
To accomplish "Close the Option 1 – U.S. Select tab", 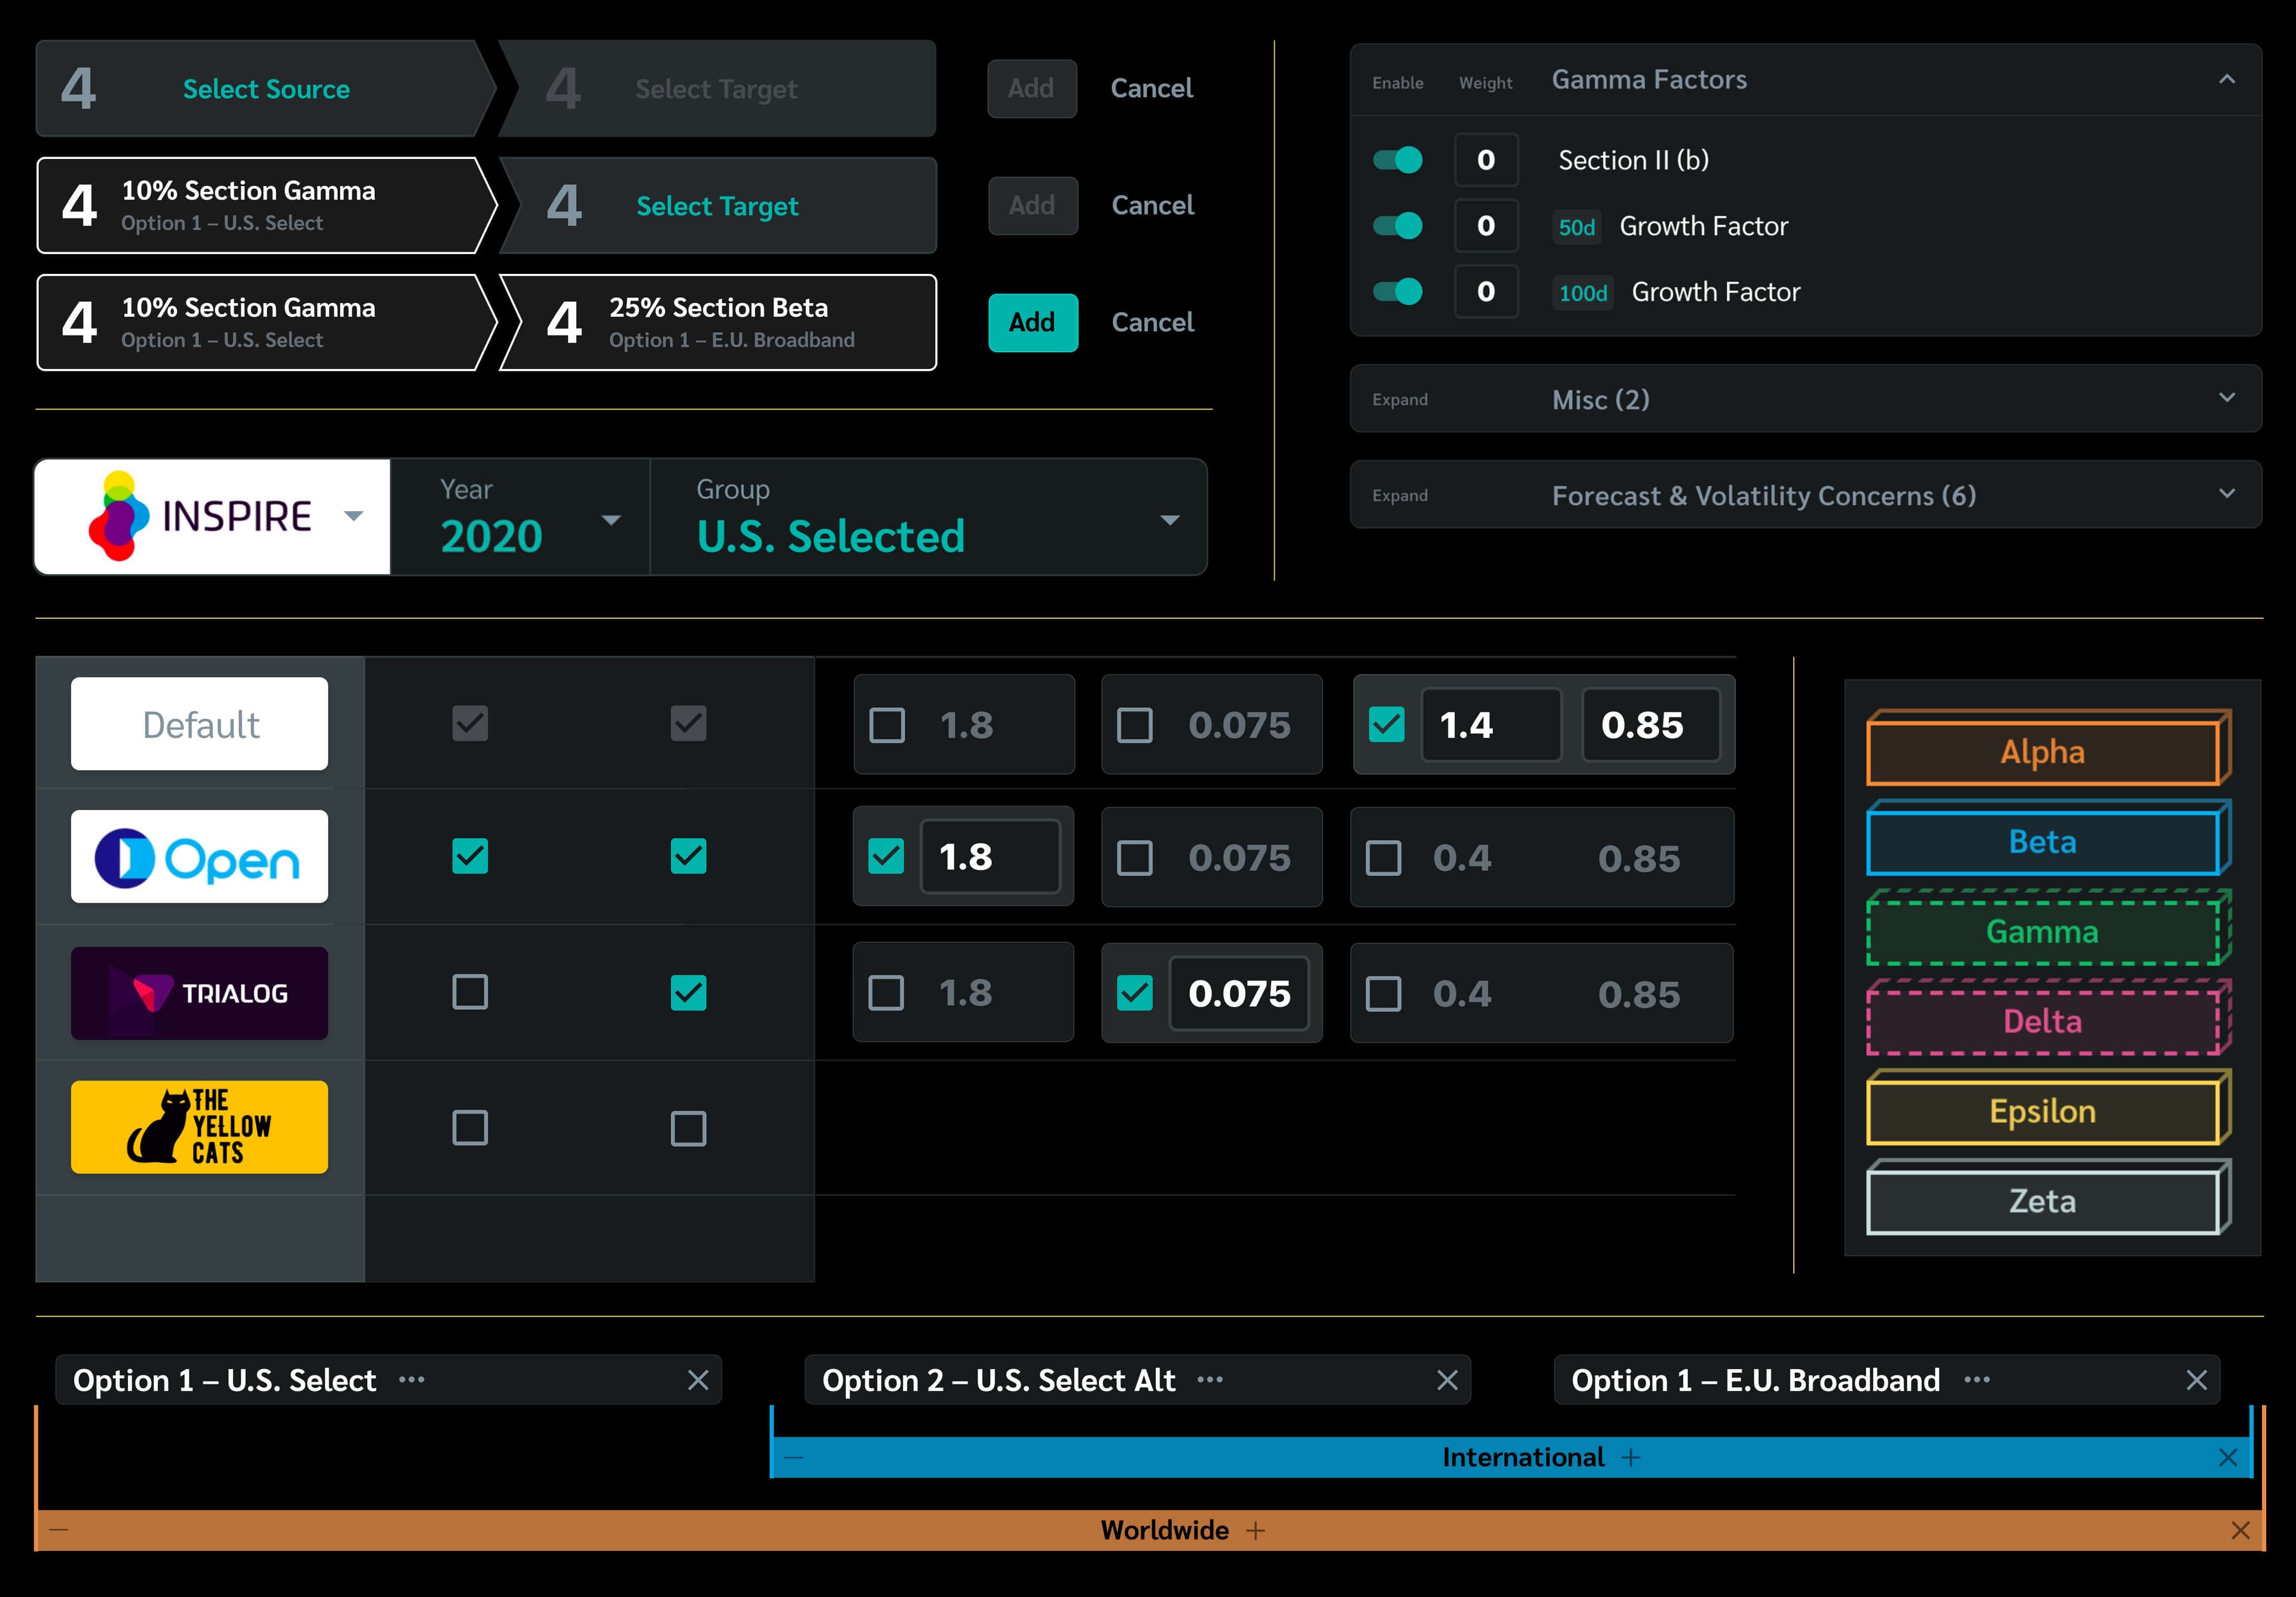I will [698, 1380].
